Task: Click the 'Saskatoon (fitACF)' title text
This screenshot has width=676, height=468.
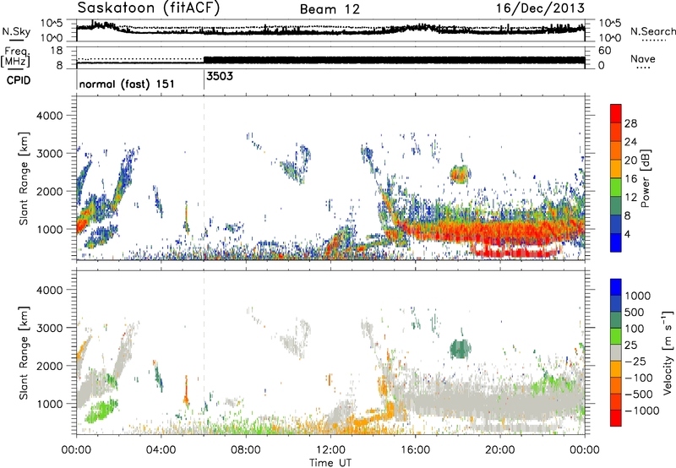Action: tap(149, 8)
